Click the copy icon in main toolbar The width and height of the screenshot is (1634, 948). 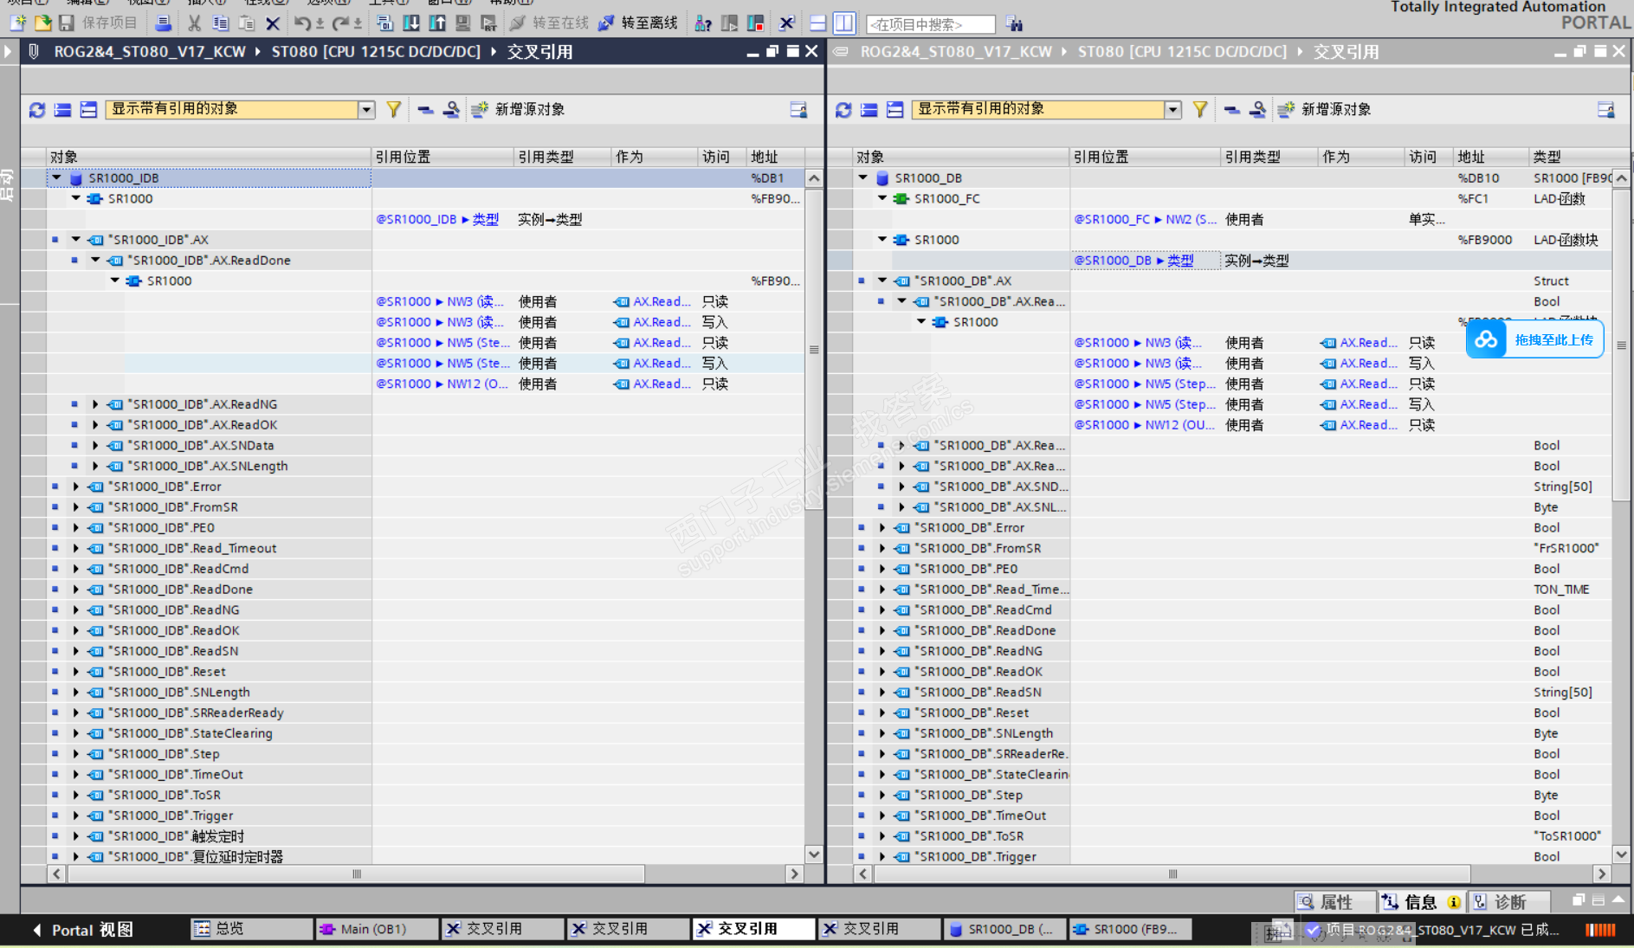[x=221, y=23]
